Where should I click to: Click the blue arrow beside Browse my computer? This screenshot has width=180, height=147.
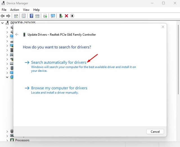pyautogui.click(x=27, y=88)
